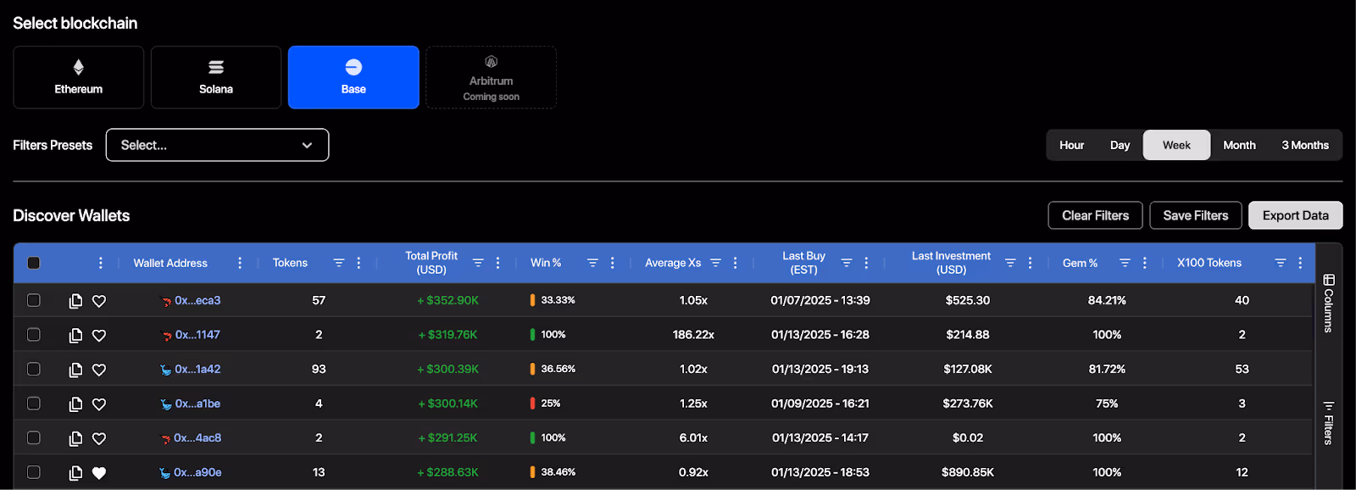
Task: Open wallet link 0x...1147
Action: (197, 335)
